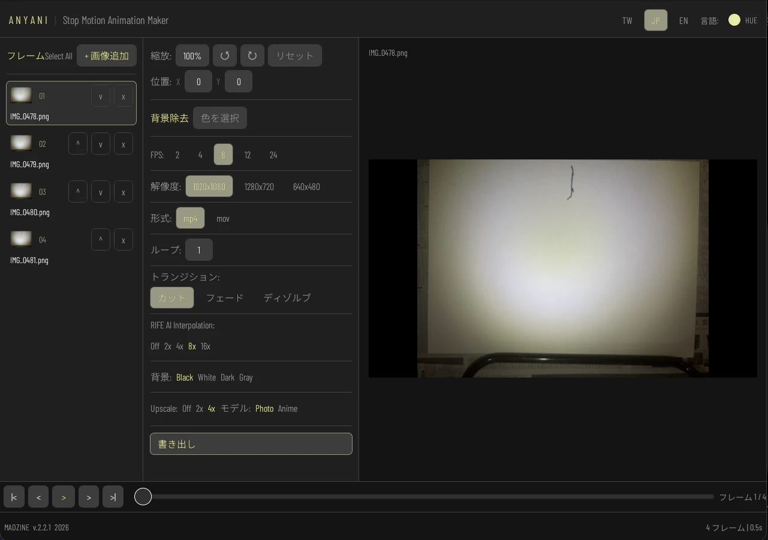Viewport: 768px width, 540px height.
Task: Set RIFE interpolation to 4x
Action: pos(180,346)
